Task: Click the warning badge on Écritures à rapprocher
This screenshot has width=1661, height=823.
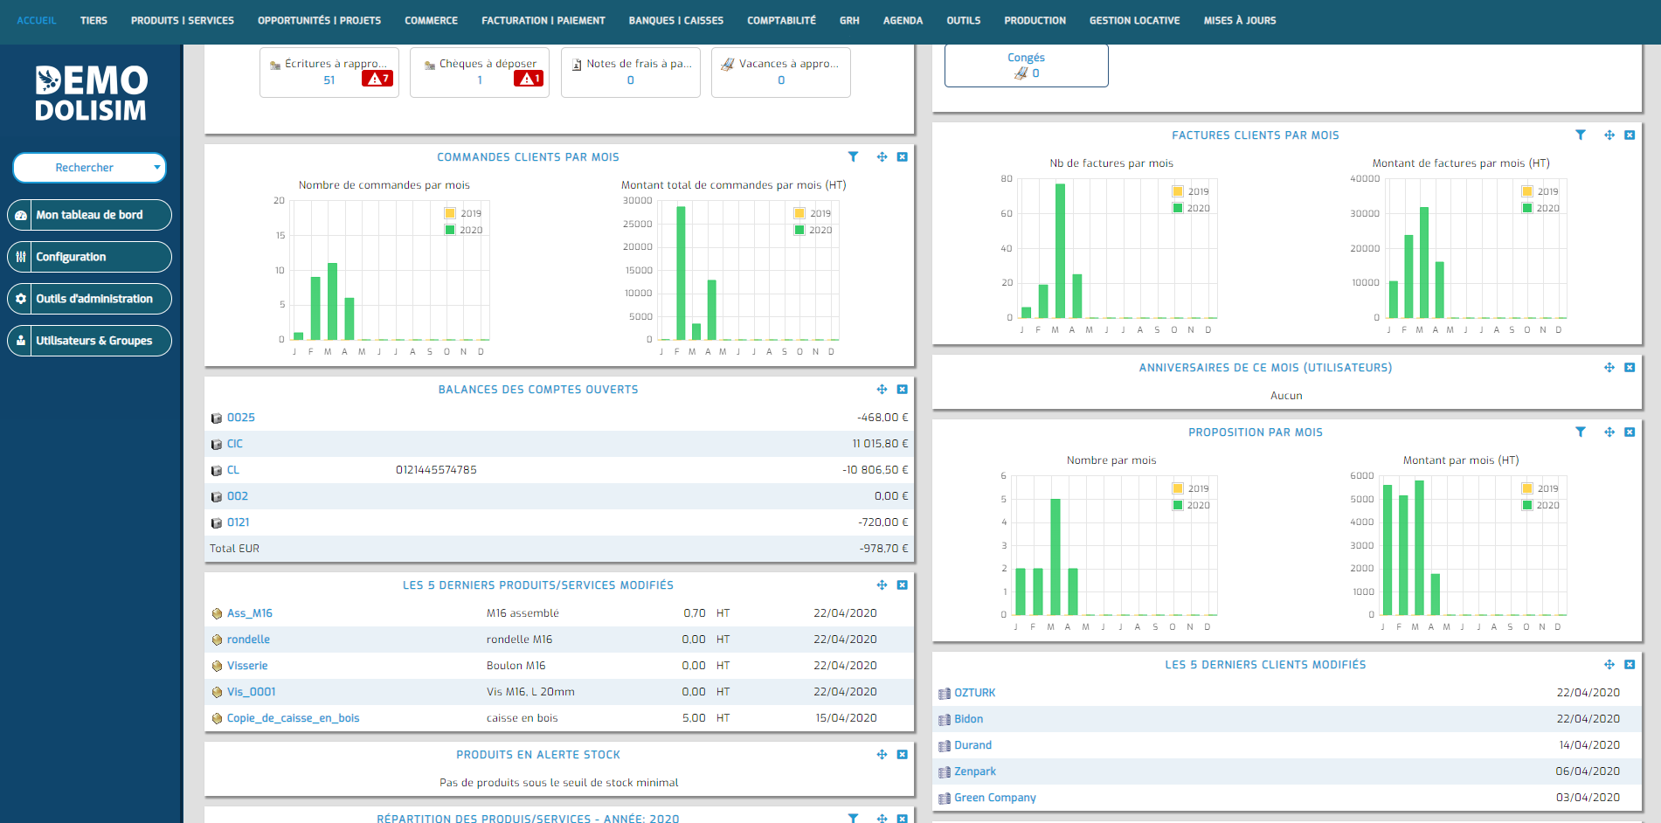Action: [x=378, y=78]
